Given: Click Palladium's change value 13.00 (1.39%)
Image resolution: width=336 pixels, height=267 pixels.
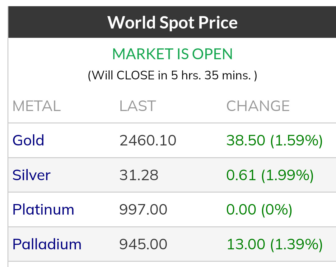Looking at the screenshot, I should pos(274,244).
